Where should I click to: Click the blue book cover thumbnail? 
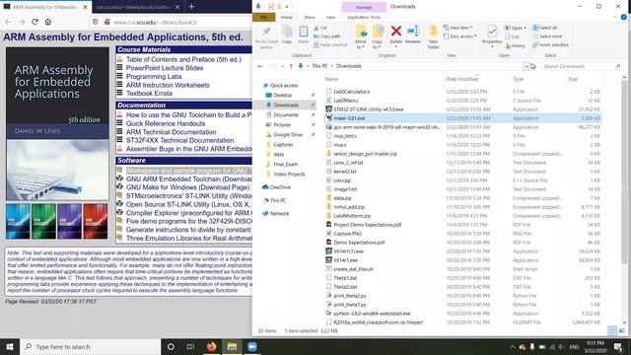coord(18,221)
